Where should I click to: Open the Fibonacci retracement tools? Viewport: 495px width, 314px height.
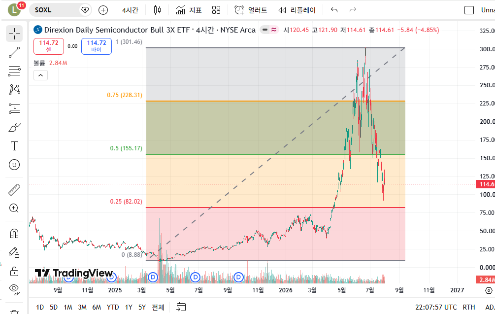14,71
